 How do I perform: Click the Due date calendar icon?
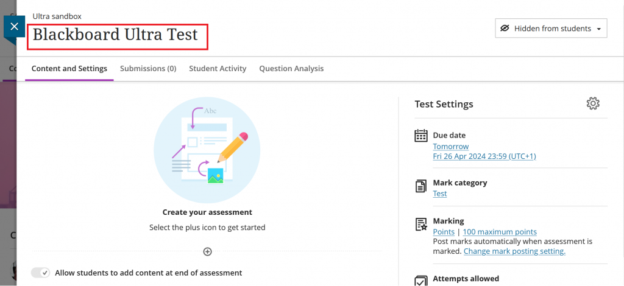420,136
